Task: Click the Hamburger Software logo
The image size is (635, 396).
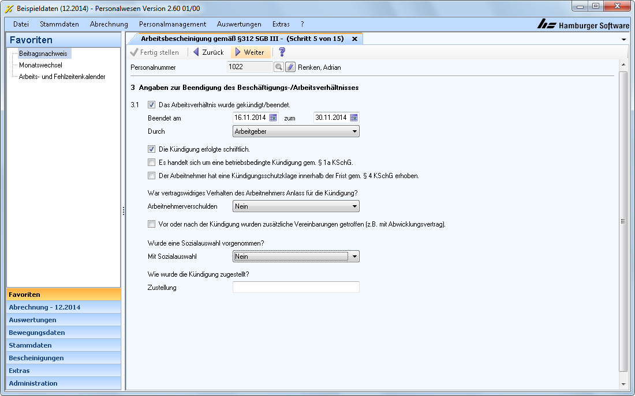Action: pos(583,25)
